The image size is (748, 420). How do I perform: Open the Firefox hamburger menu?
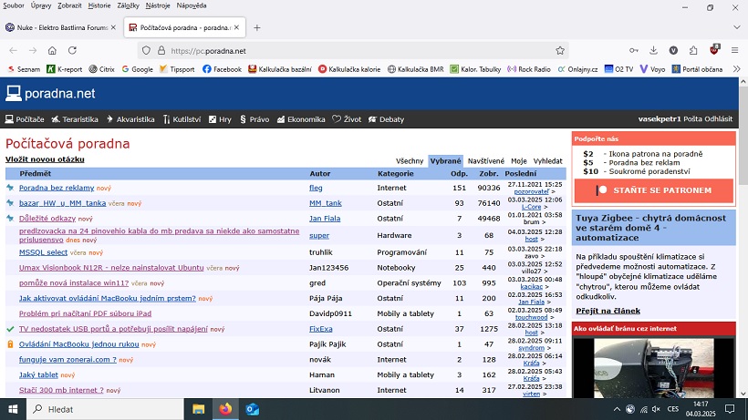point(735,51)
